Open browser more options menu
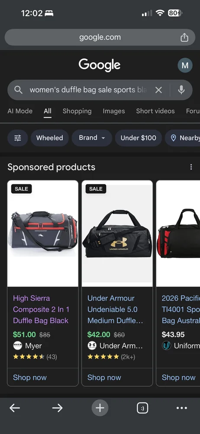The height and width of the screenshot is (434, 200). [x=181, y=408]
